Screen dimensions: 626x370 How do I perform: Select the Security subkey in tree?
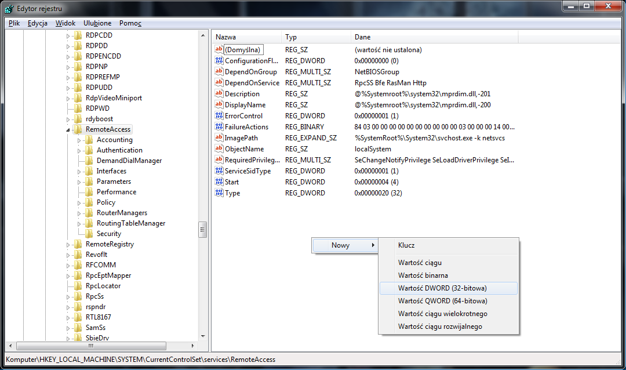[x=108, y=234]
